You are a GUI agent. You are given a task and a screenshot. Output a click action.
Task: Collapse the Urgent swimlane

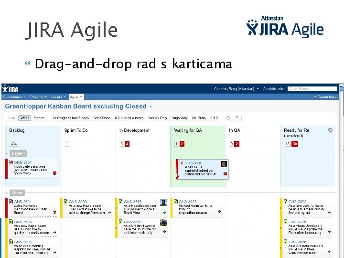tap(7, 154)
